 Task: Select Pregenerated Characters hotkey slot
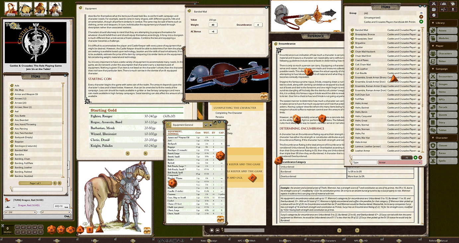[323, 241]
